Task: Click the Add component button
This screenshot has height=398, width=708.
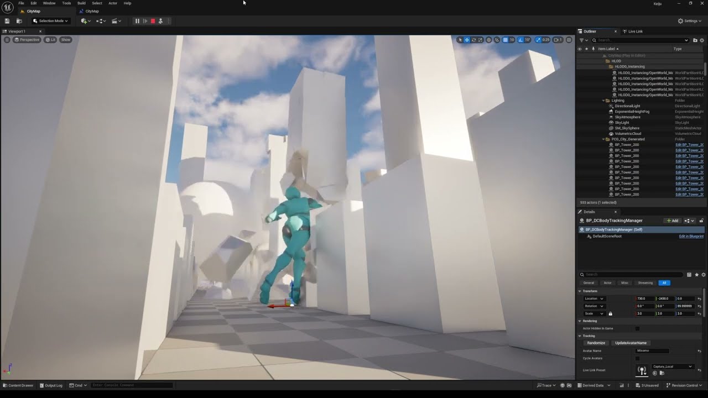Action: (x=672, y=221)
